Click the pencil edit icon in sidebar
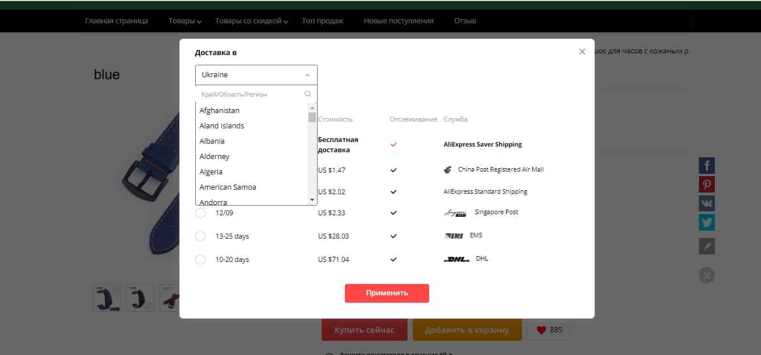The image size is (761, 355). 707,246
